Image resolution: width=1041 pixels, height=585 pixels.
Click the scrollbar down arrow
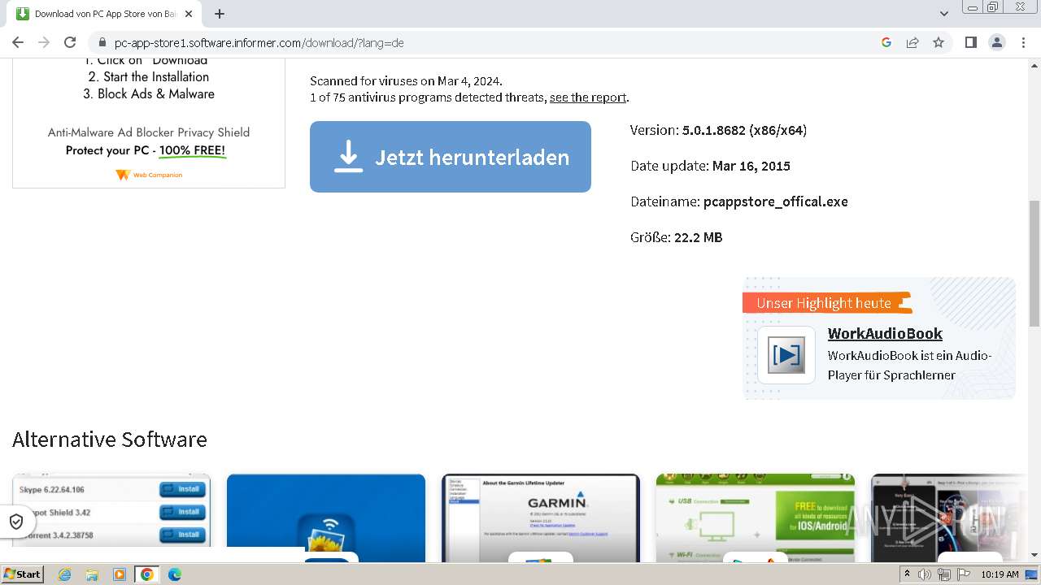click(x=1034, y=555)
